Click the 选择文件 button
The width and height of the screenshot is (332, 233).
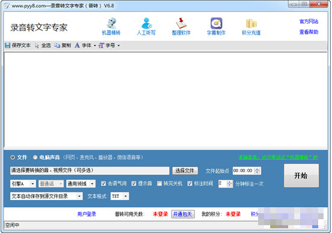185,171
